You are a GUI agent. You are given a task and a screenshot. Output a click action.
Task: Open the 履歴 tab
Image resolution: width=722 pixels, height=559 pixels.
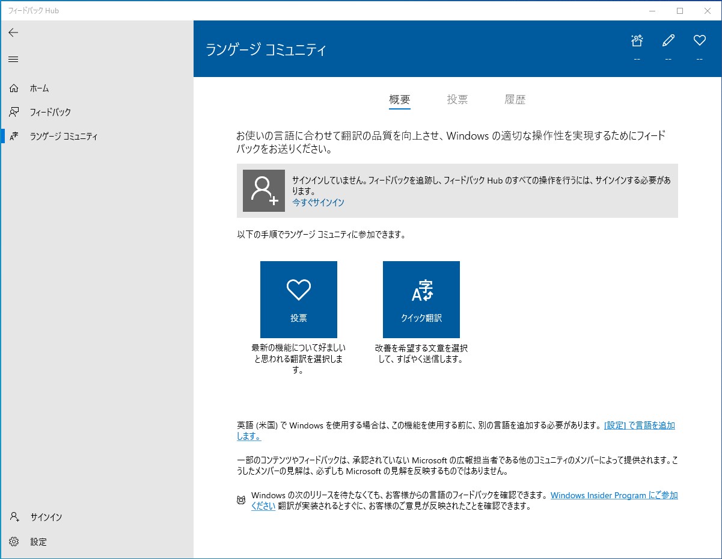pyautogui.click(x=515, y=99)
